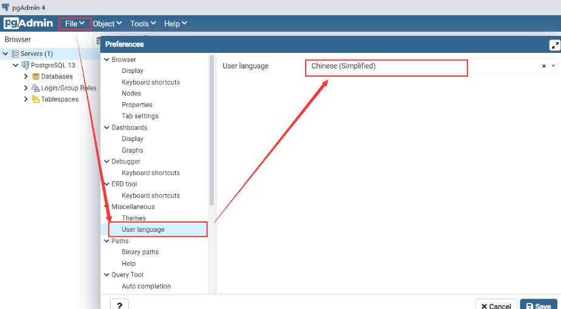Select Binary paths preference

coord(140,252)
